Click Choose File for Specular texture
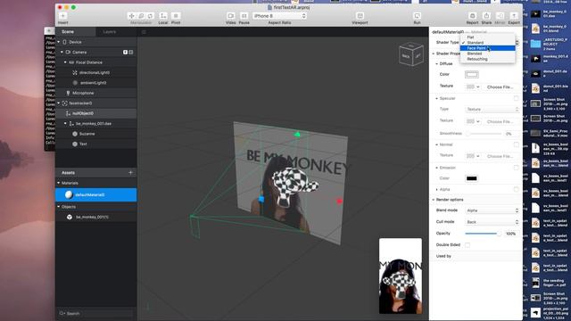The width and height of the screenshot is (571, 321). point(500,121)
